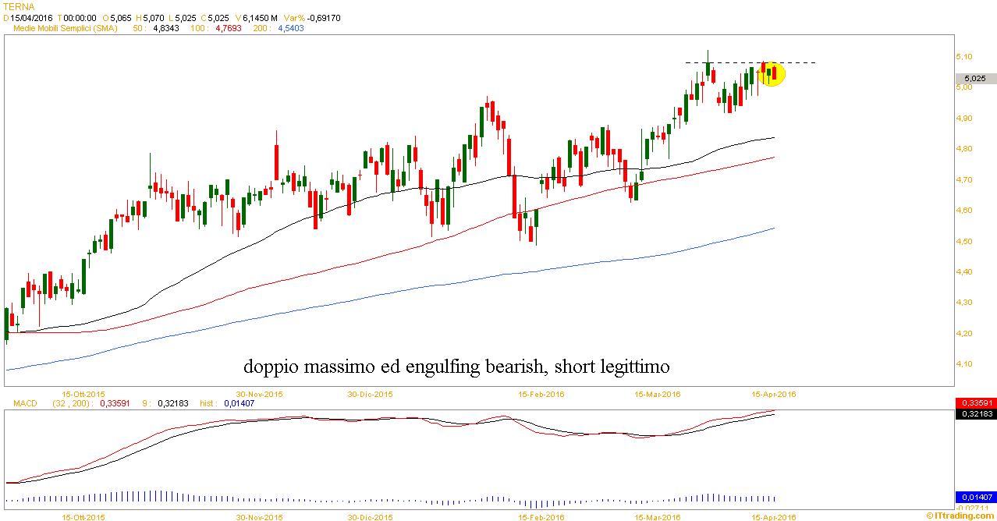Viewport: 997px width, 521px height.
Task: Click the current price tag 5,025
Action: point(975,79)
